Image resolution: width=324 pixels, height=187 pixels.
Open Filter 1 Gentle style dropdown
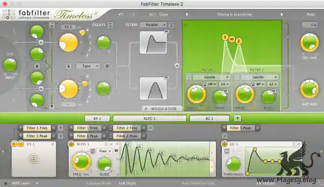pyautogui.click(x=211, y=77)
